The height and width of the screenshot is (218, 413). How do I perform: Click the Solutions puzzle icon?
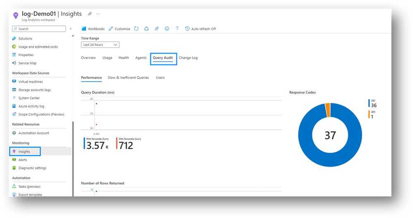[14, 38]
